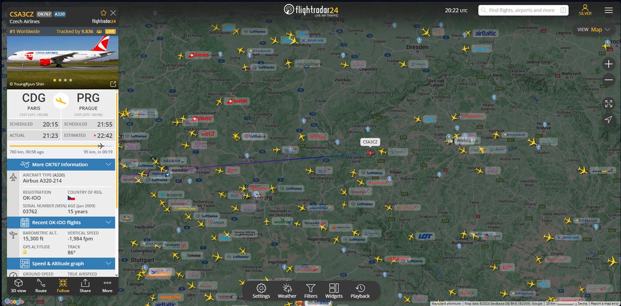The height and width of the screenshot is (306, 621).
Task: Click the Czech Republic flag icon
Action: pyautogui.click(x=71, y=198)
